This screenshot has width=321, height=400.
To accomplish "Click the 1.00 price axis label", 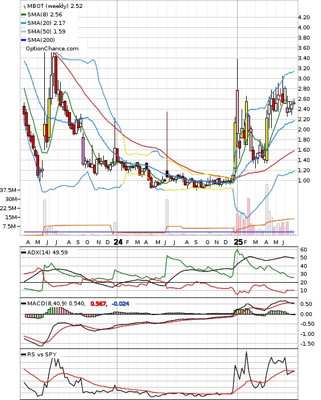I will click(304, 181).
